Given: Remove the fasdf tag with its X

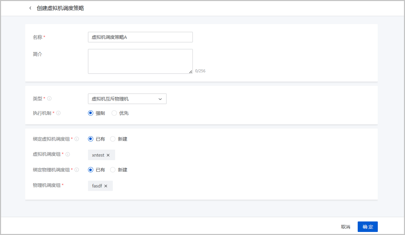Looking at the screenshot, I should (106, 186).
